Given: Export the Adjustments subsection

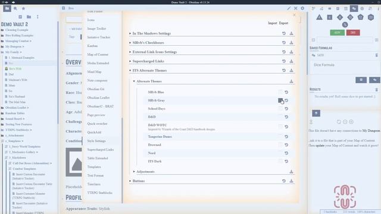Looking at the screenshot, I should 291,172.
